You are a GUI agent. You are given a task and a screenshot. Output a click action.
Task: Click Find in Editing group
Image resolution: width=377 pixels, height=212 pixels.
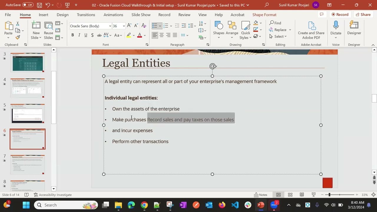[275, 23]
